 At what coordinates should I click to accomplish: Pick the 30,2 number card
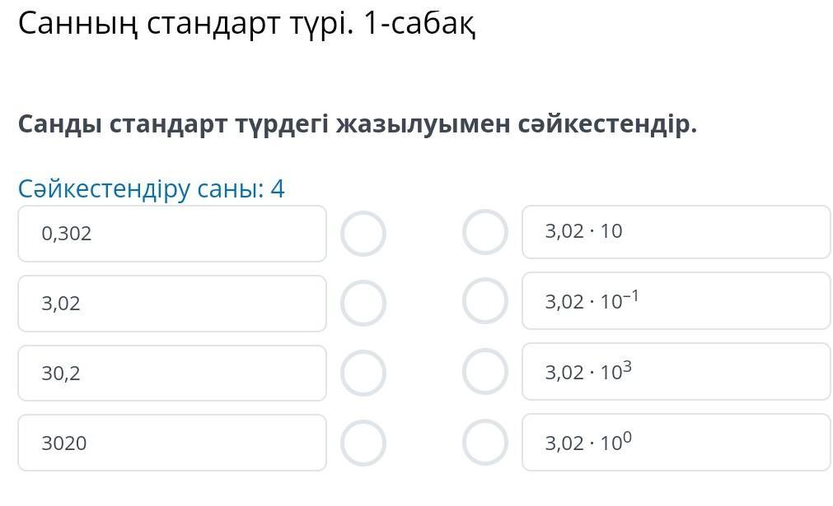[172, 374]
